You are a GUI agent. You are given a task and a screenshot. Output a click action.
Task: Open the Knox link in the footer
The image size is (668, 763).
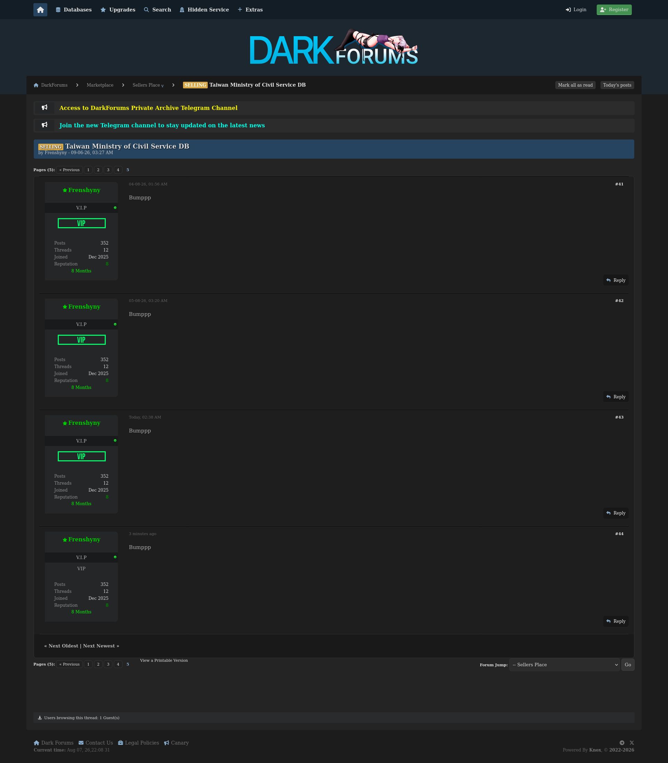[x=595, y=750]
